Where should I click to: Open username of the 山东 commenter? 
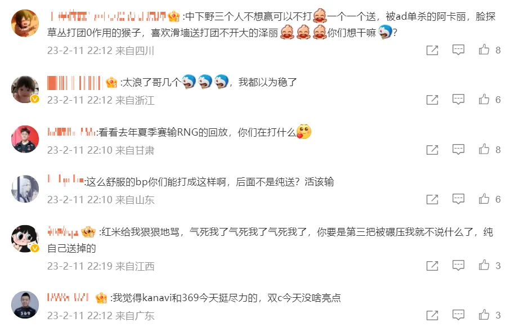(66, 180)
